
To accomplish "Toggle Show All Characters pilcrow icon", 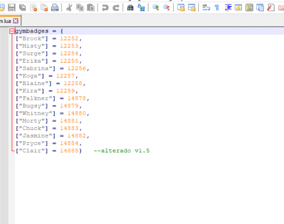I will (217, 8).
